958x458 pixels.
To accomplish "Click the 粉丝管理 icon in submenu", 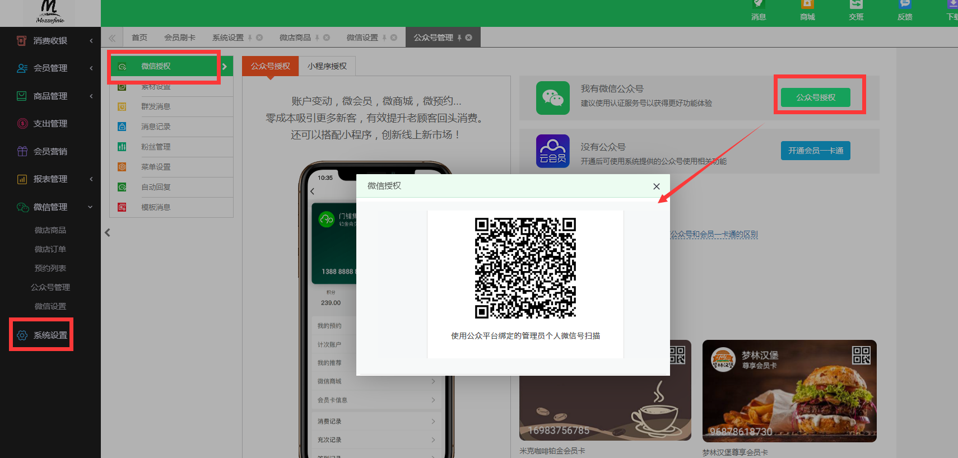I will [x=122, y=147].
